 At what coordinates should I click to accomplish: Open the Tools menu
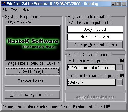pyautogui.click(x=15, y=10)
